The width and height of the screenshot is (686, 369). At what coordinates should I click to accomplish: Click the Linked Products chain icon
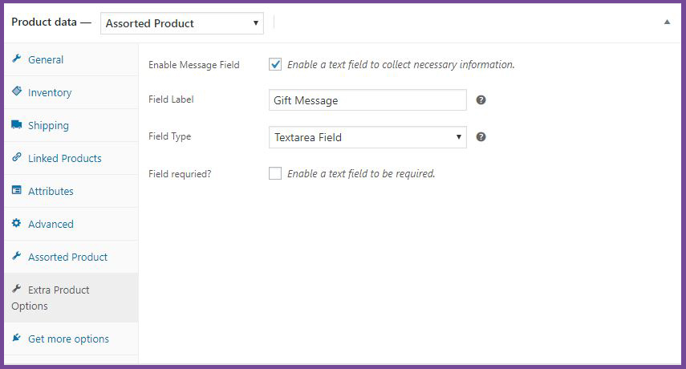17,157
